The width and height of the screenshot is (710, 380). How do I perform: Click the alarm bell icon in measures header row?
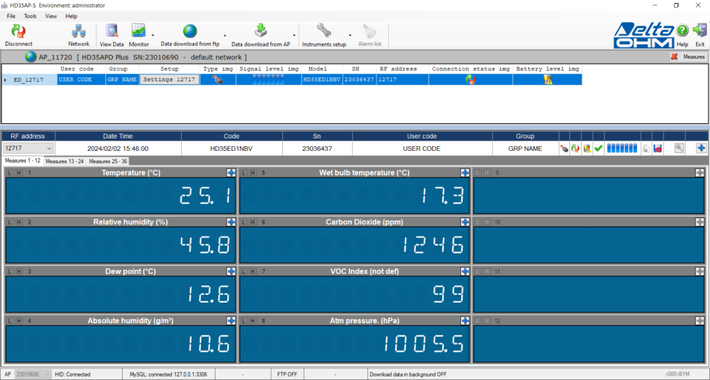coord(646,148)
